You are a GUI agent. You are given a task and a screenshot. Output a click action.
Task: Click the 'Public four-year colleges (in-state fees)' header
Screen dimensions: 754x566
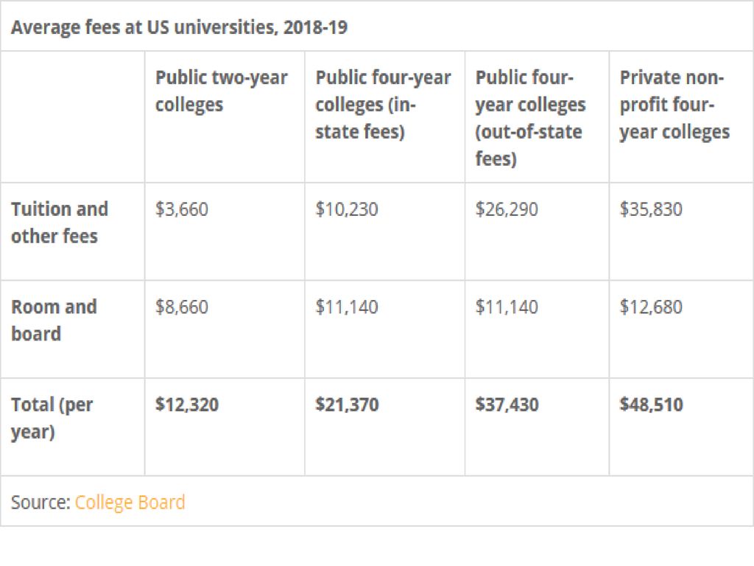pos(382,105)
